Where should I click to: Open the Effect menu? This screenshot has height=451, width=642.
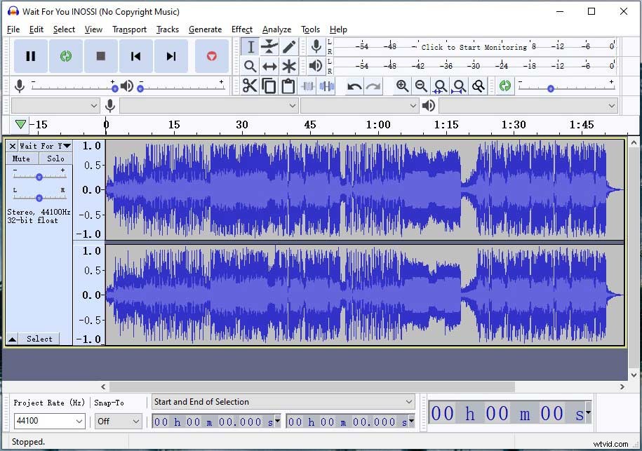pos(241,29)
